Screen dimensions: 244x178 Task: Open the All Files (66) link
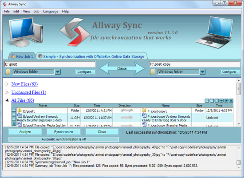click(23, 100)
